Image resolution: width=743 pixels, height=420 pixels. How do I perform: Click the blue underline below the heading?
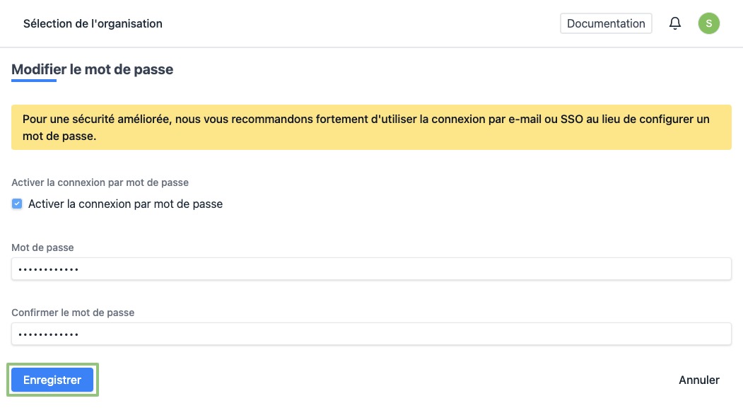[34, 81]
